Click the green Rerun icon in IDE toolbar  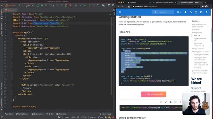(38, 5)
